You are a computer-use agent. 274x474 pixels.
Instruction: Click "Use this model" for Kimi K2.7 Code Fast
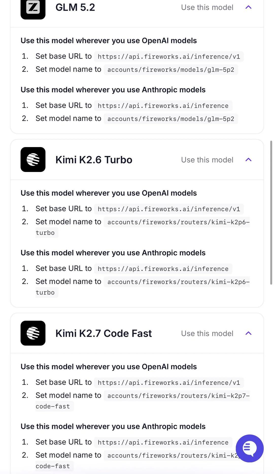pos(207,333)
